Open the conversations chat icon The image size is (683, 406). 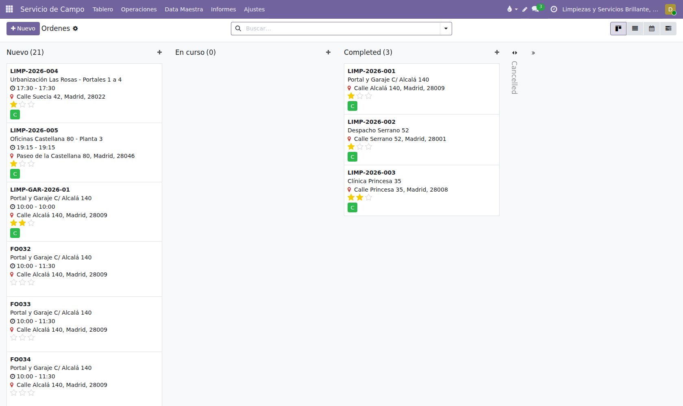(535, 9)
